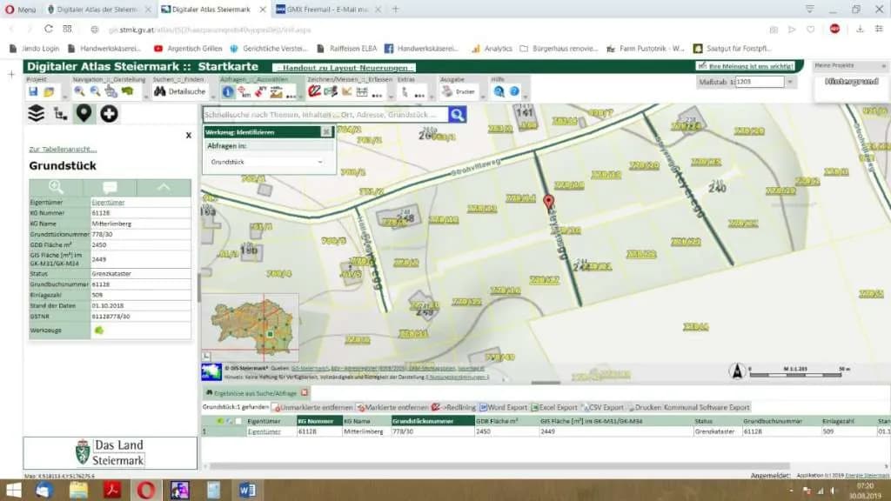Tick the checkbox in results table header
Viewport: 891px width, 501px height.
(238, 422)
